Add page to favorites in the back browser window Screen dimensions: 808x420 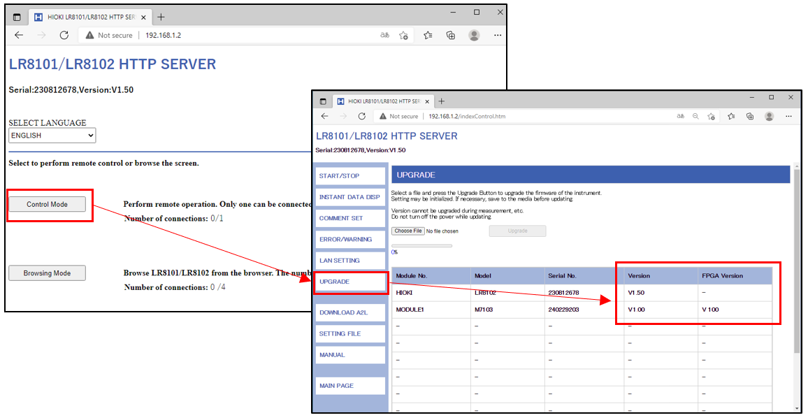coord(403,35)
